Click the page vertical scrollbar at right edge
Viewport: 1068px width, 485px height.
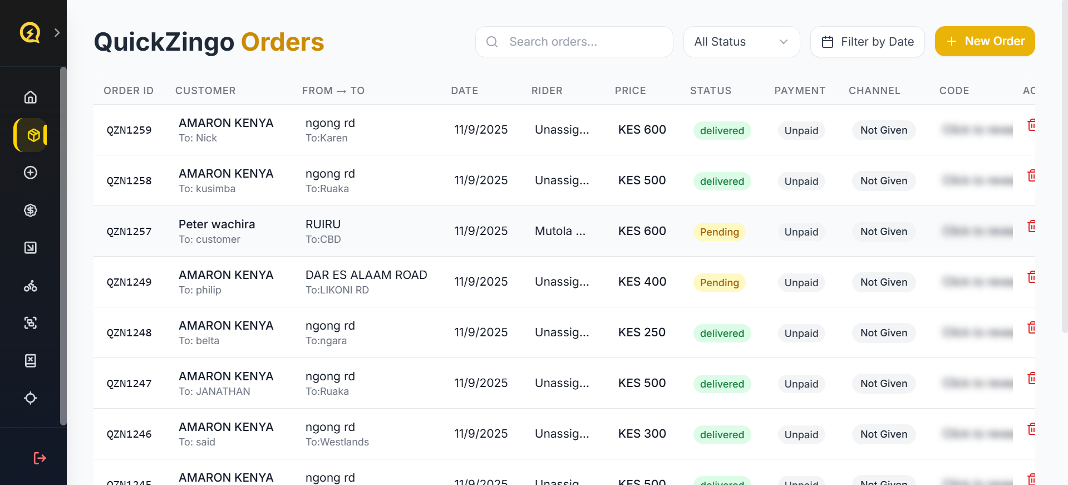1065,166
